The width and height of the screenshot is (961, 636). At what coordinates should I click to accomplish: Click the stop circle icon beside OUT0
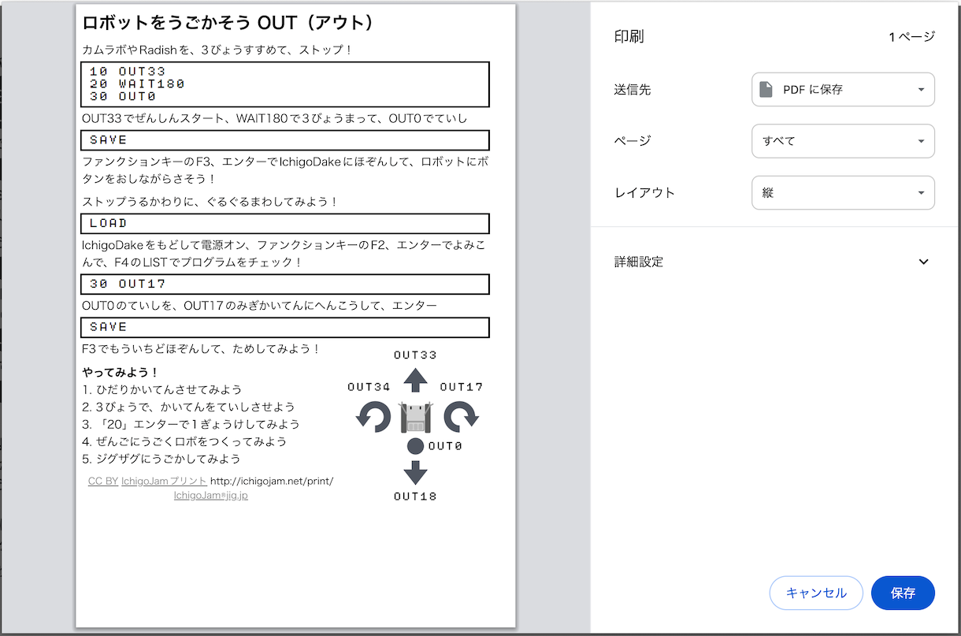tap(416, 446)
